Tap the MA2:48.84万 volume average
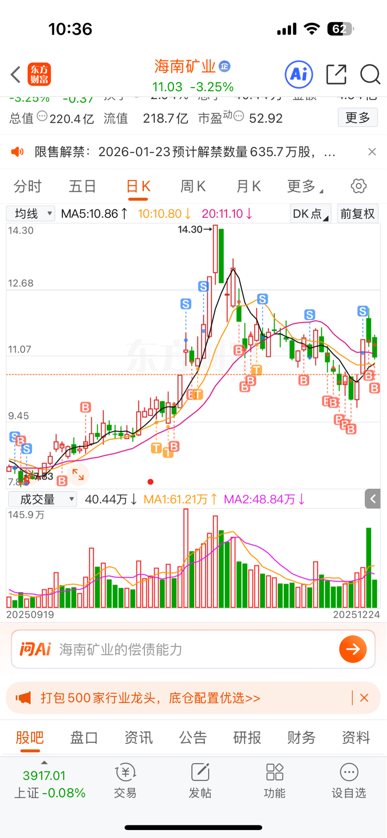Screen dimensions: 387x838 [264, 499]
